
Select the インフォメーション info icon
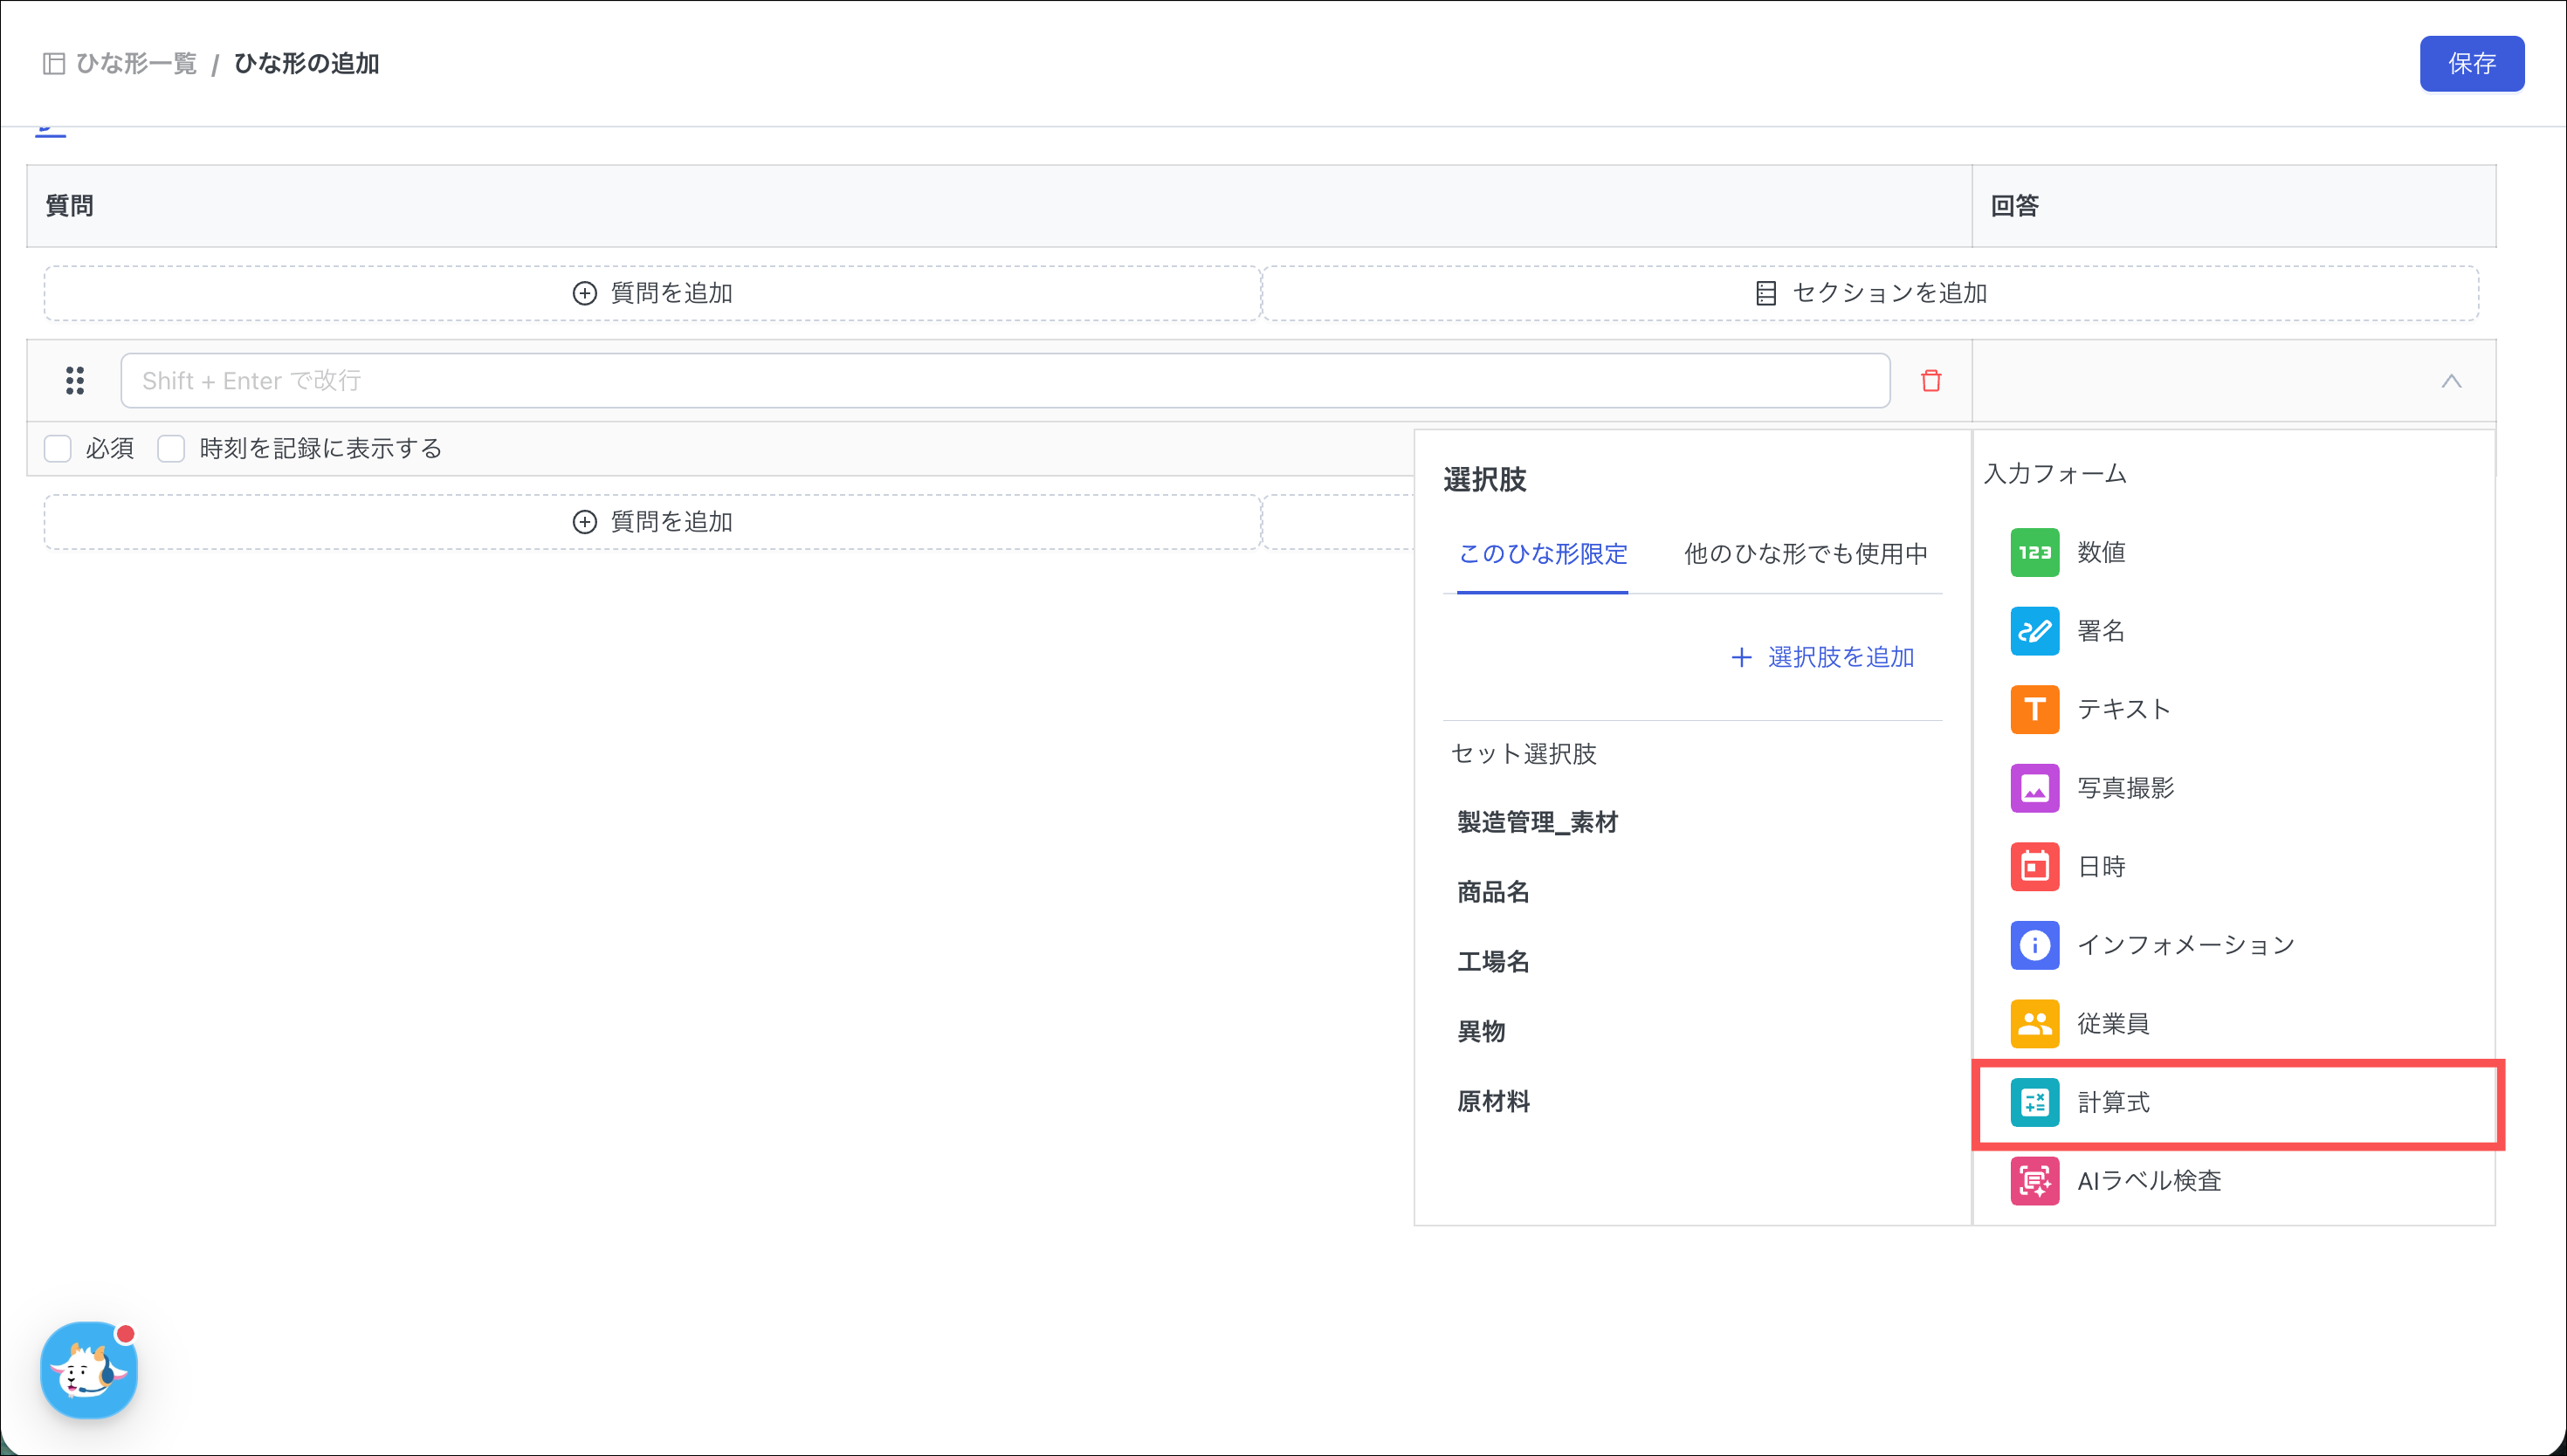tap(2034, 945)
